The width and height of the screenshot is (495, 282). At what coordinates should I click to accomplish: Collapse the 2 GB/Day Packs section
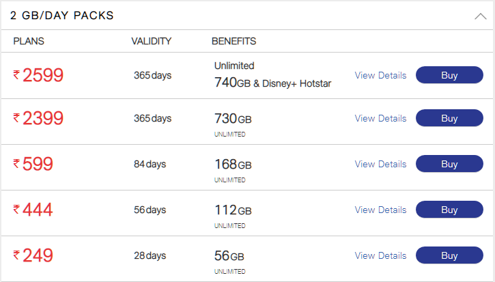click(x=480, y=16)
